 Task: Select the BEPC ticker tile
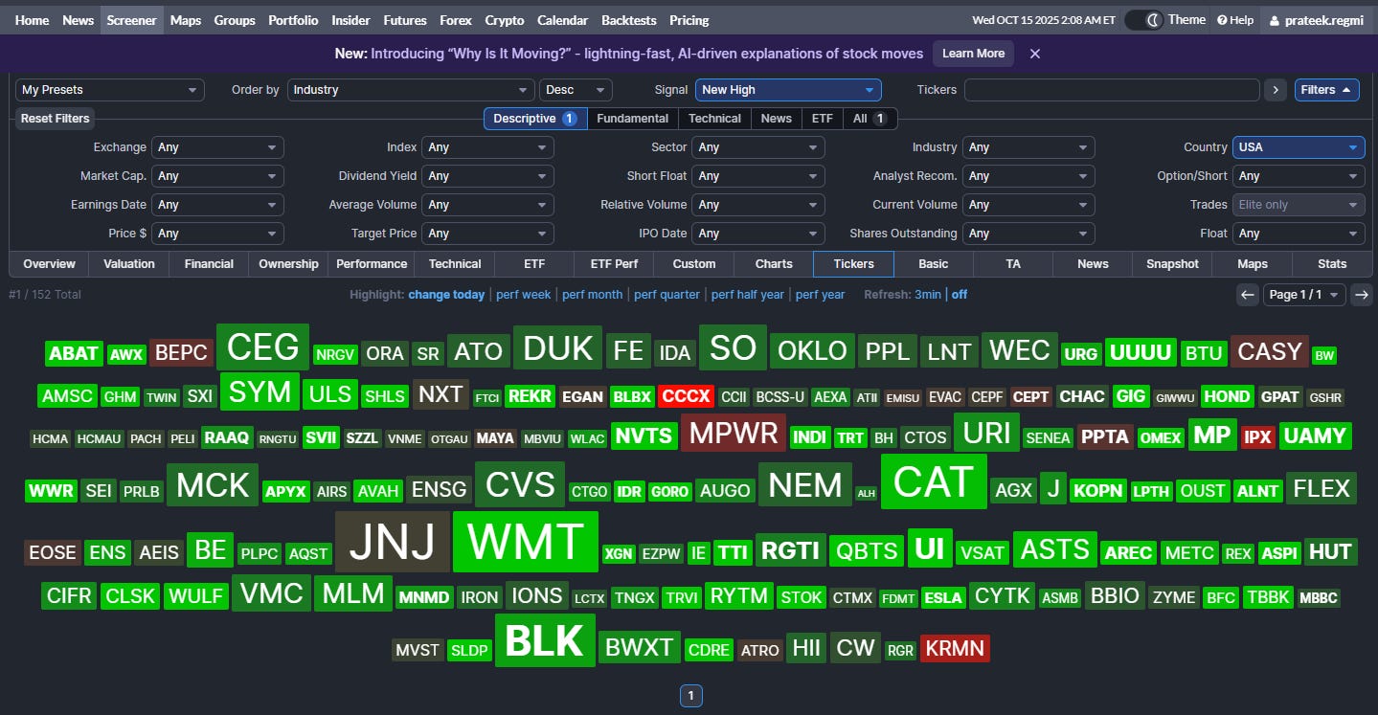click(x=181, y=352)
